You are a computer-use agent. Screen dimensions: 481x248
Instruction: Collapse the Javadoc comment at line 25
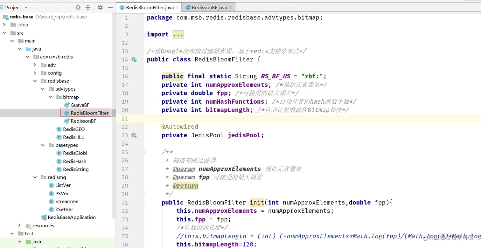point(144,152)
